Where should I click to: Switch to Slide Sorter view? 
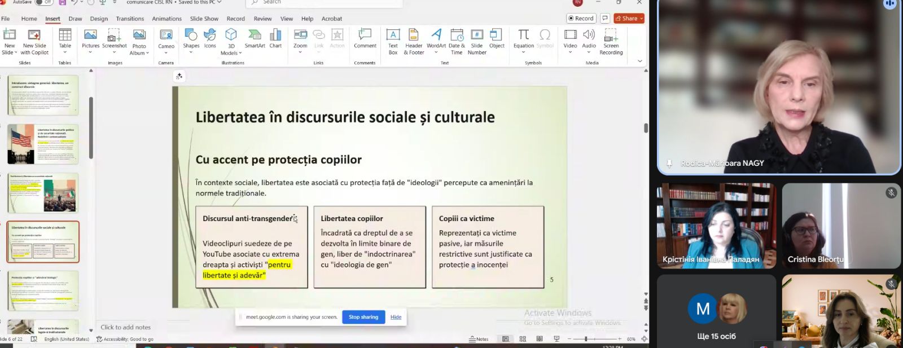tap(523, 339)
